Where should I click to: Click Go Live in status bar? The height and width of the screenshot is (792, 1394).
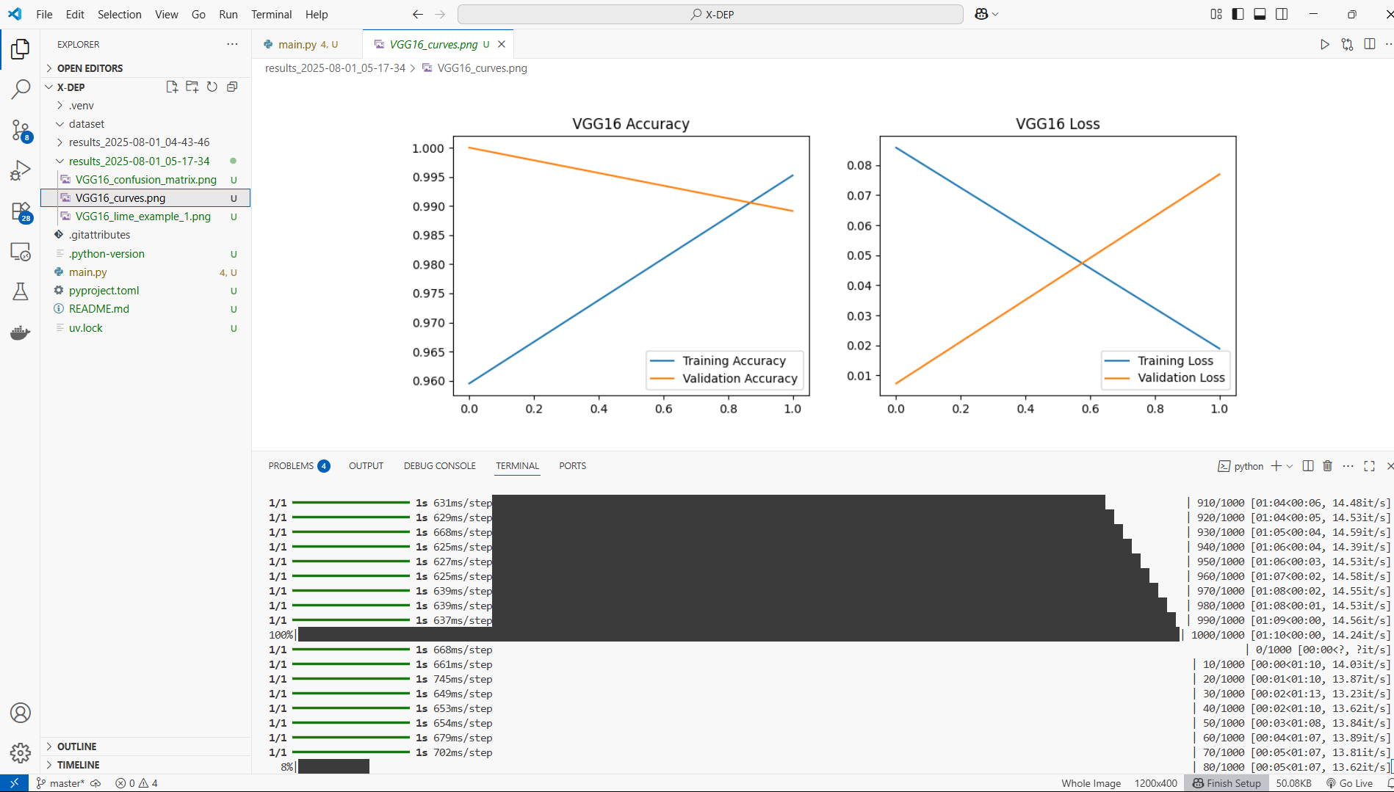point(1348,783)
